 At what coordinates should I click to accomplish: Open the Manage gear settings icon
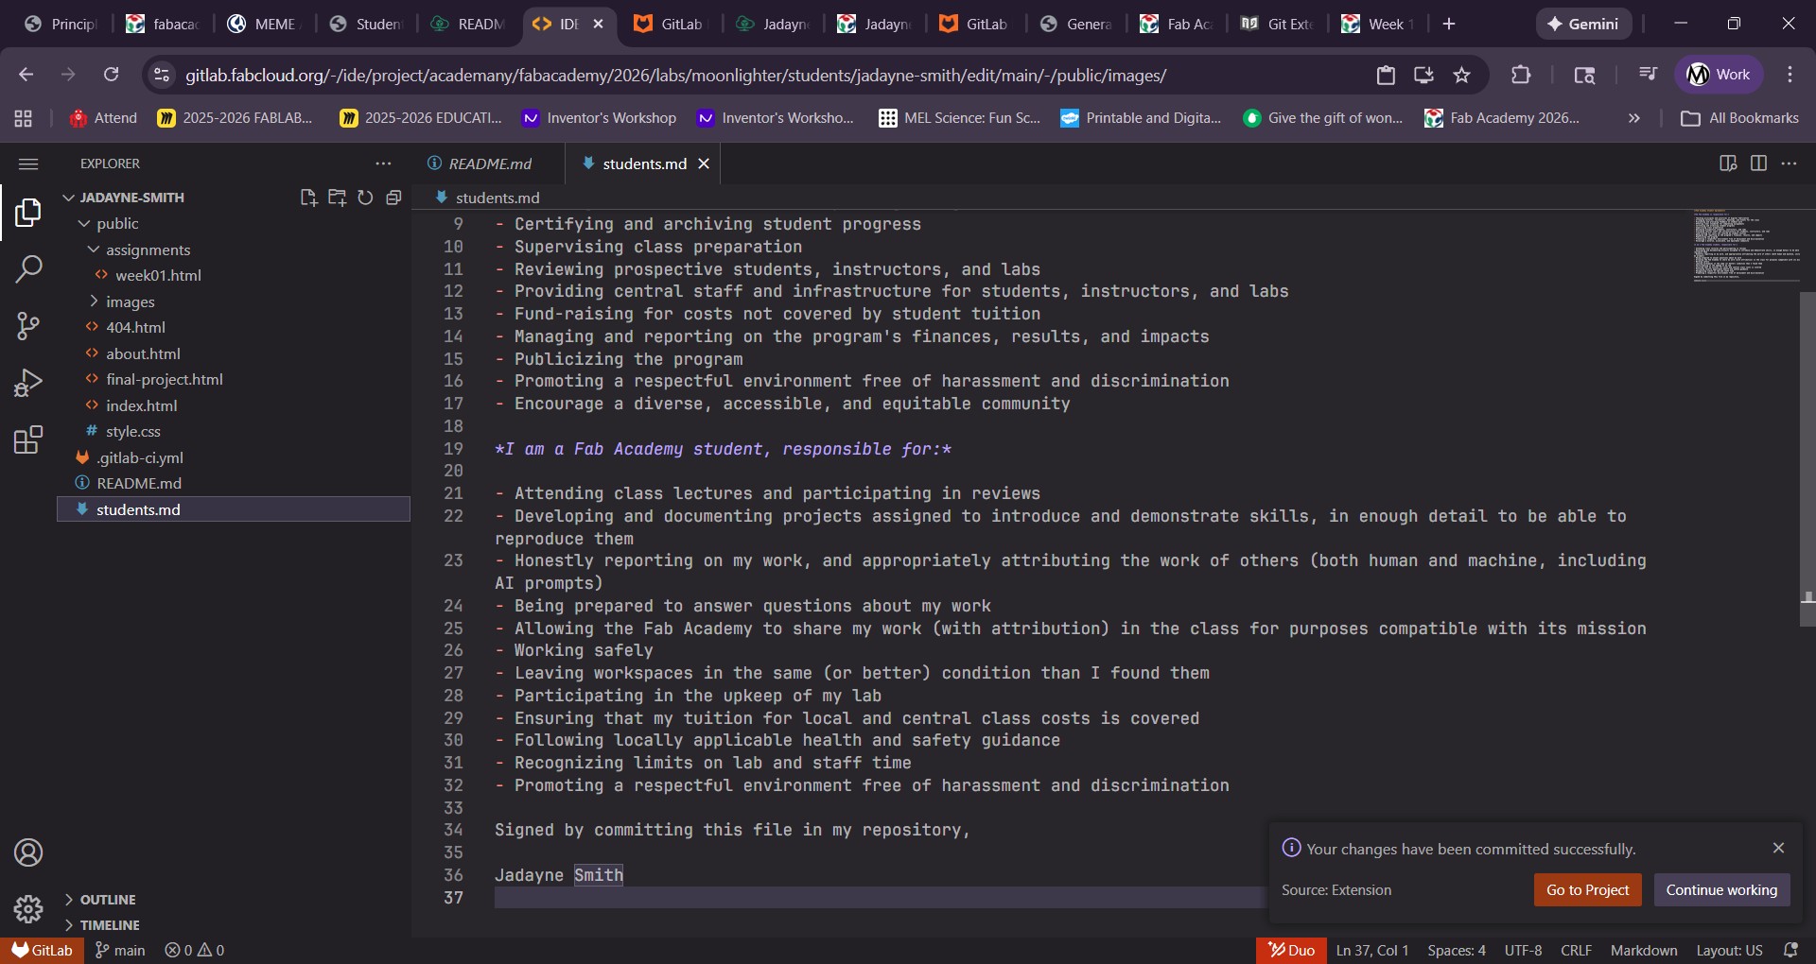(28, 909)
